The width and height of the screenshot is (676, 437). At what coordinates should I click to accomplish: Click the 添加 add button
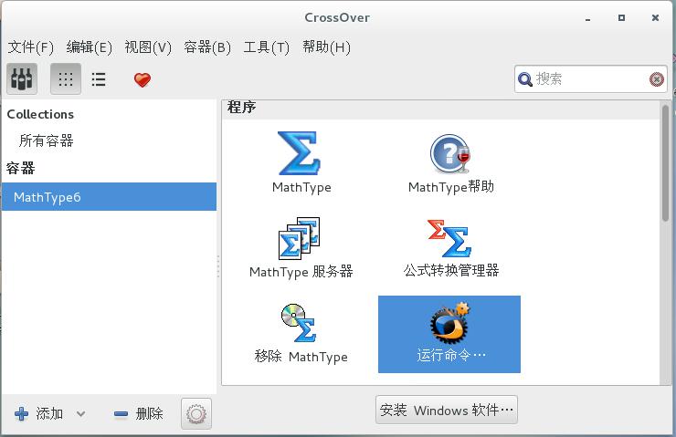tap(38, 414)
